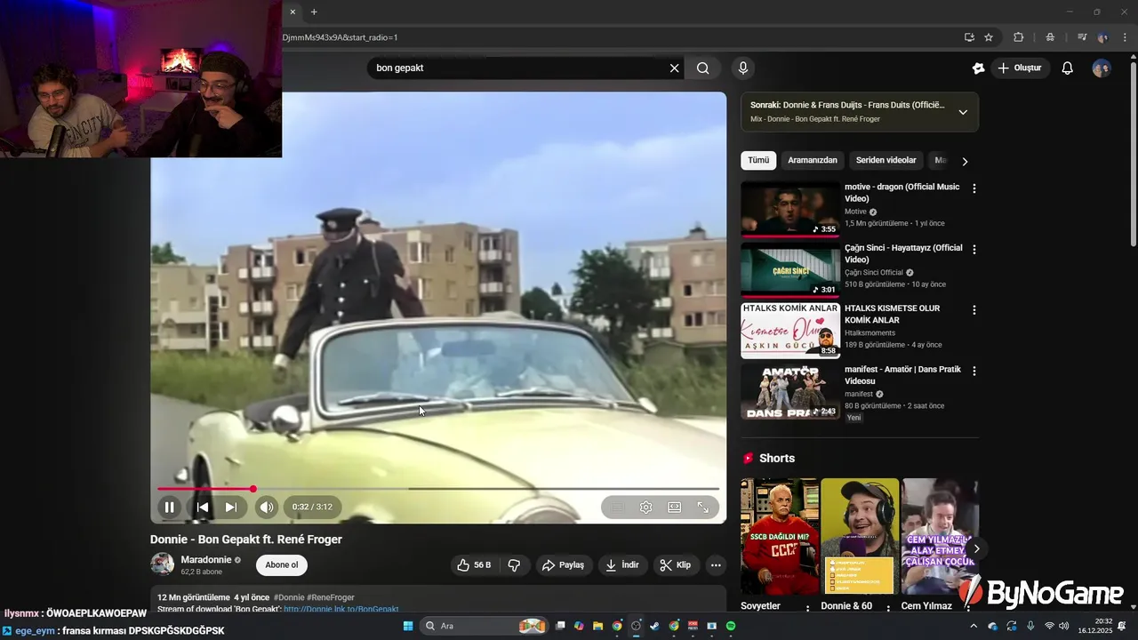This screenshot has width=1138, height=640.
Task: Open options for Çağrı Sinci video
Action: (x=974, y=250)
